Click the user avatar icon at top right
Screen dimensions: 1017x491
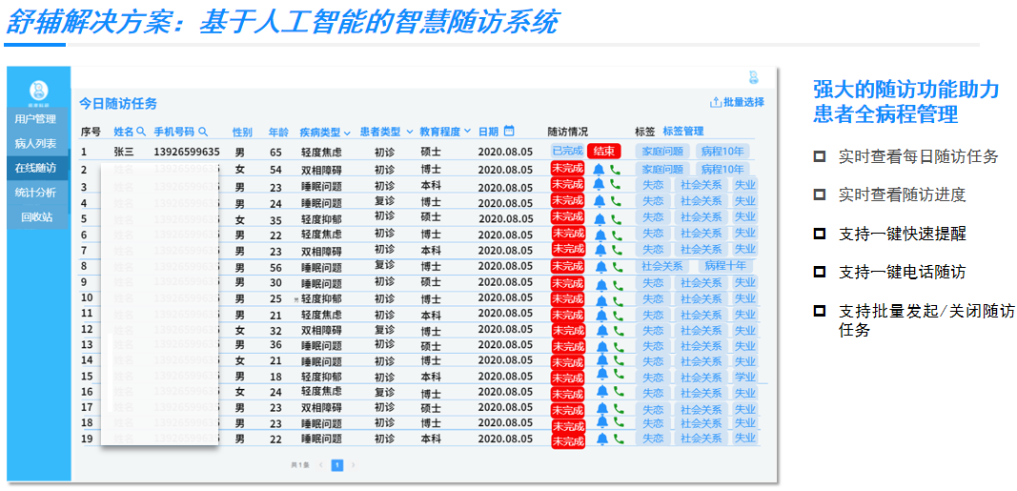[x=753, y=78]
